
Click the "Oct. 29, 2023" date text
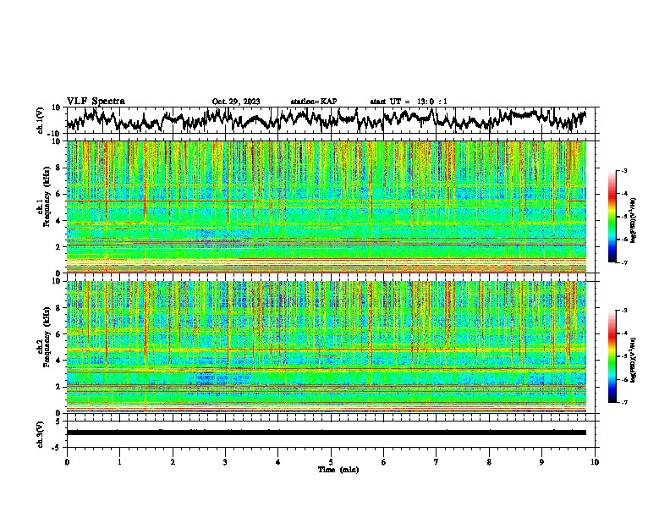click(236, 102)
